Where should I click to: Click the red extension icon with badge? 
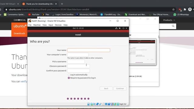click(x=180, y=9)
